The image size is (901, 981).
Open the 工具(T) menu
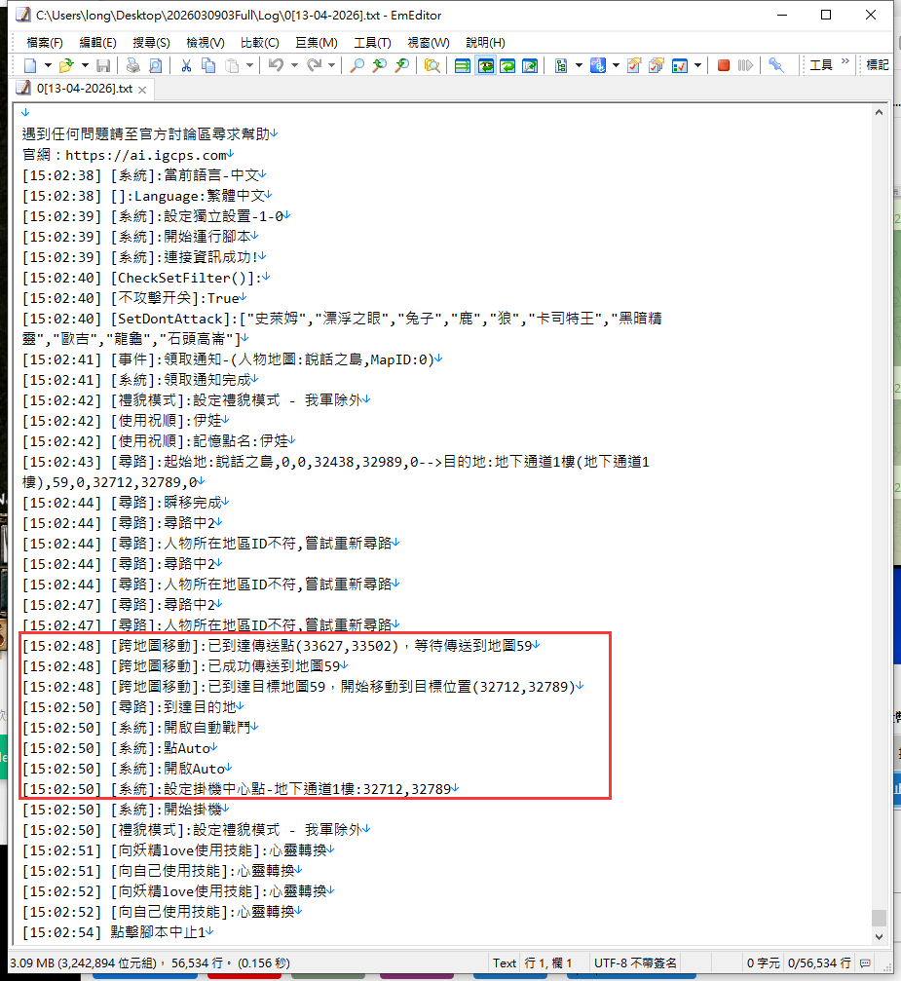click(x=372, y=43)
